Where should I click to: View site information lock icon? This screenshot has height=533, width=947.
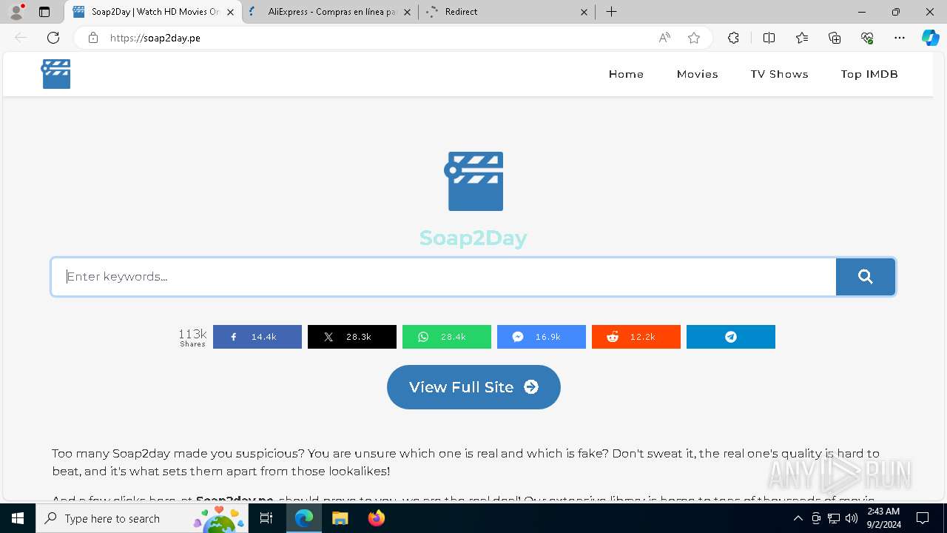(93, 38)
